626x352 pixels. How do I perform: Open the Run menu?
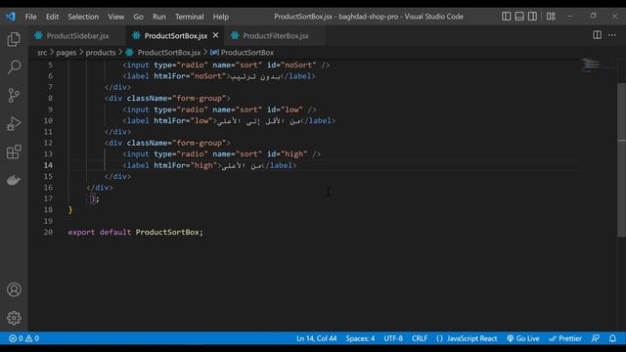point(158,17)
